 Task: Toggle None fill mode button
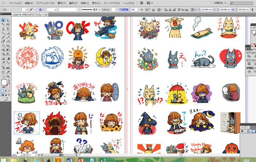pos(9,90)
